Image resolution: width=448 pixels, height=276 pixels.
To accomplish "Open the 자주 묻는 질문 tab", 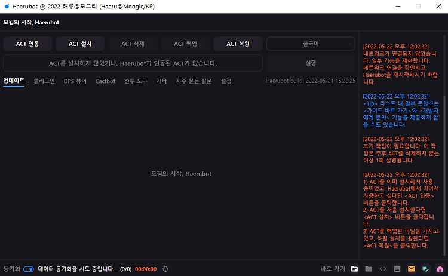I will click(x=194, y=81).
